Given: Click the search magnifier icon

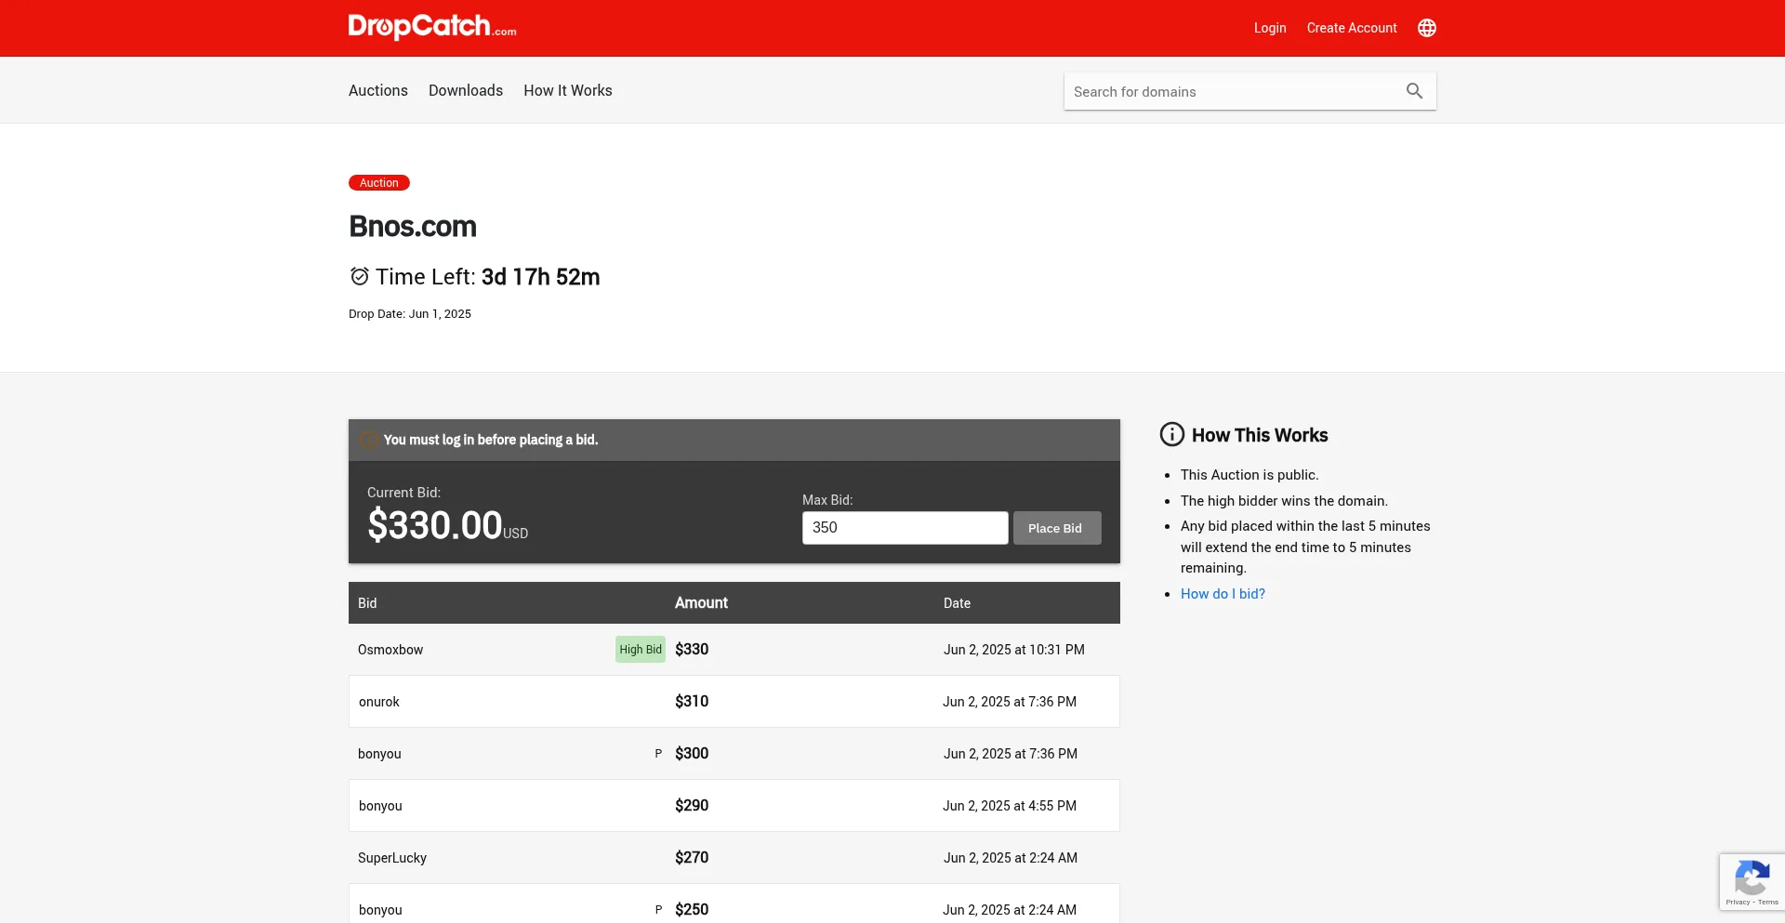Looking at the screenshot, I should pyautogui.click(x=1414, y=91).
